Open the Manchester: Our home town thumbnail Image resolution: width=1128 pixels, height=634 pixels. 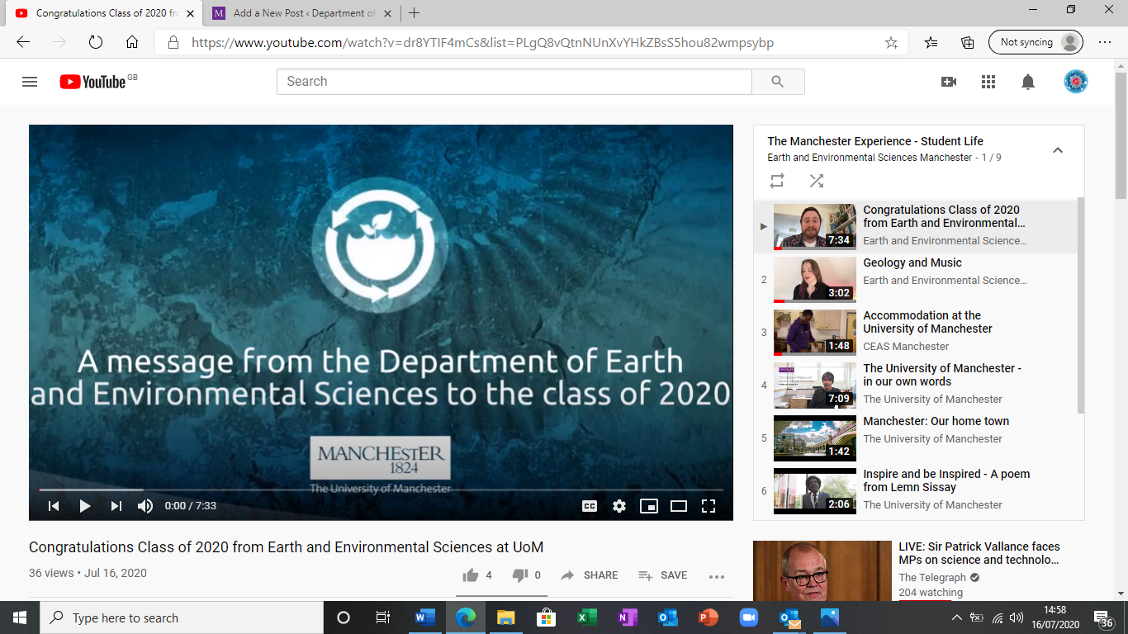click(x=815, y=438)
